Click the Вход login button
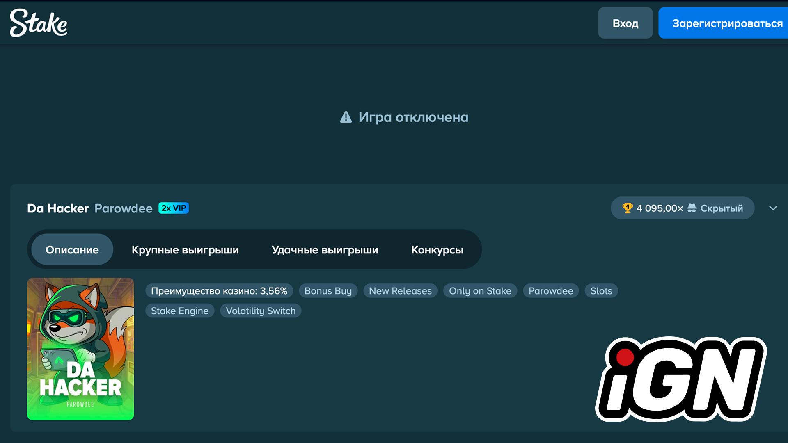 (x=625, y=23)
